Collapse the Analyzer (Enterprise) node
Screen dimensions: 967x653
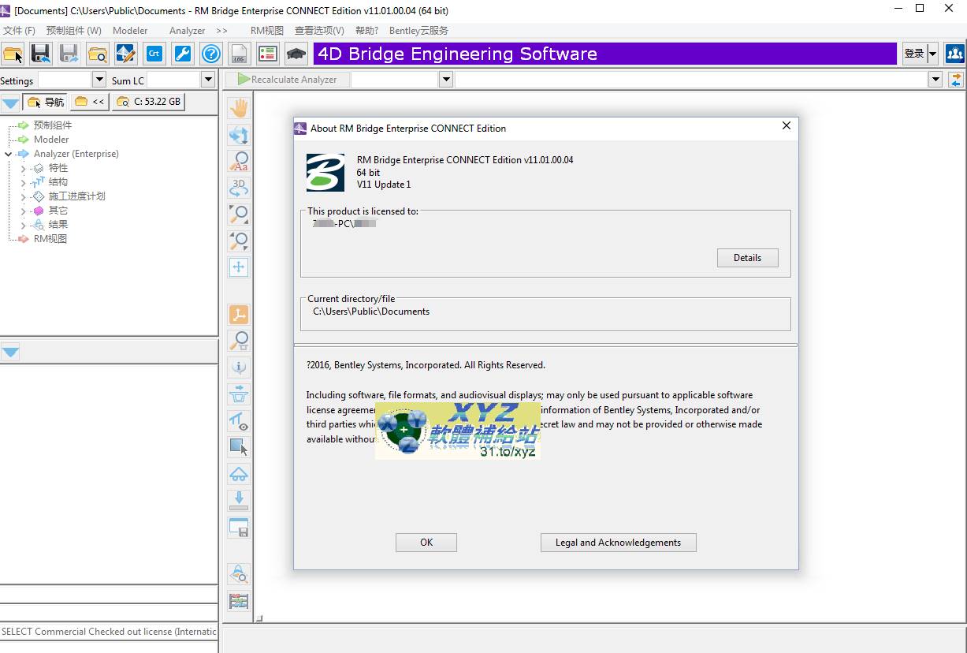click(8, 154)
